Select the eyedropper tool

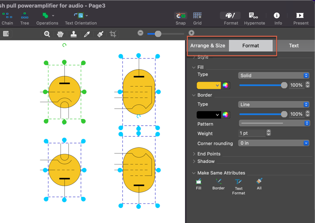coord(87,34)
